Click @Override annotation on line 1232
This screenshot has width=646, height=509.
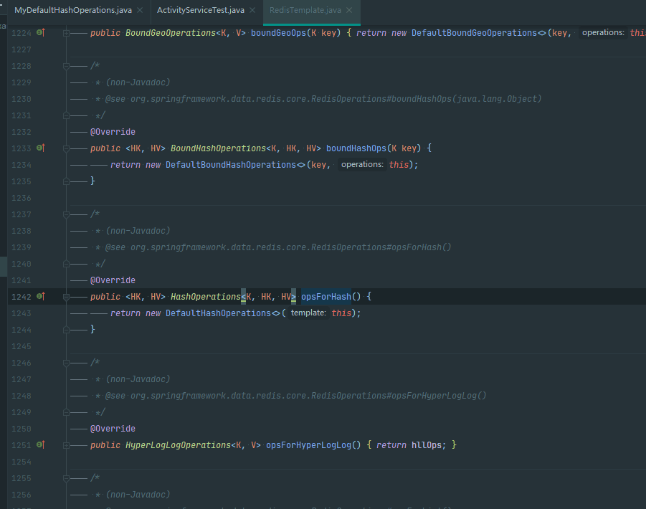click(x=113, y=132)
